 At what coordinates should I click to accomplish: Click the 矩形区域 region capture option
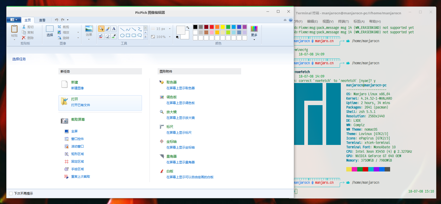pos(78,154)
